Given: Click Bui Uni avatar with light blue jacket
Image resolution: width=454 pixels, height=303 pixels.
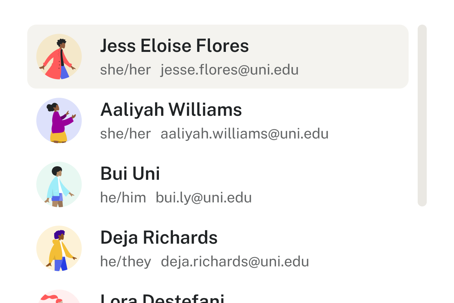Looking at the screenshot, I should [59, 184].
